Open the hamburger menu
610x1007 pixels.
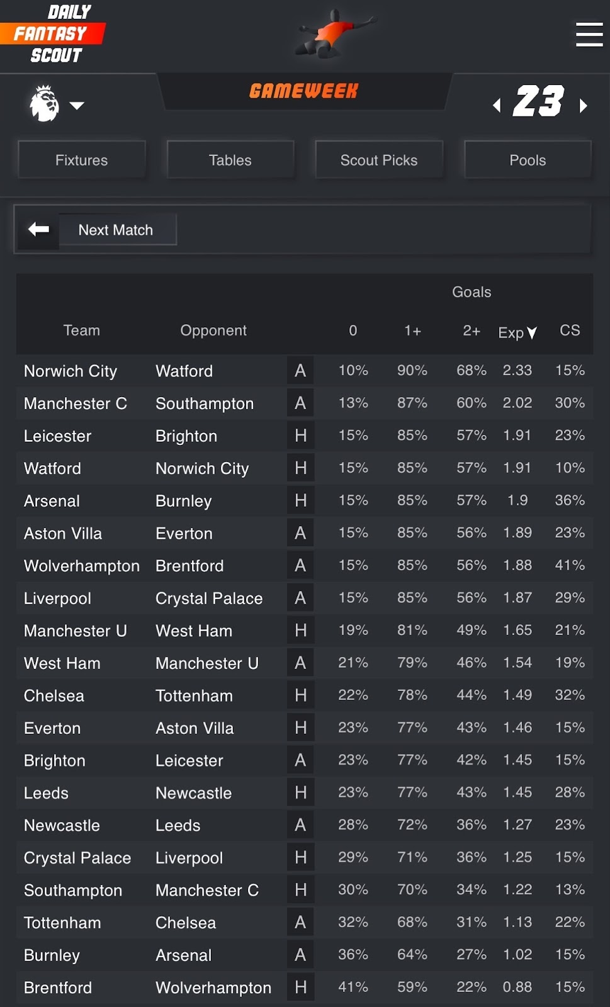point(589,35)
